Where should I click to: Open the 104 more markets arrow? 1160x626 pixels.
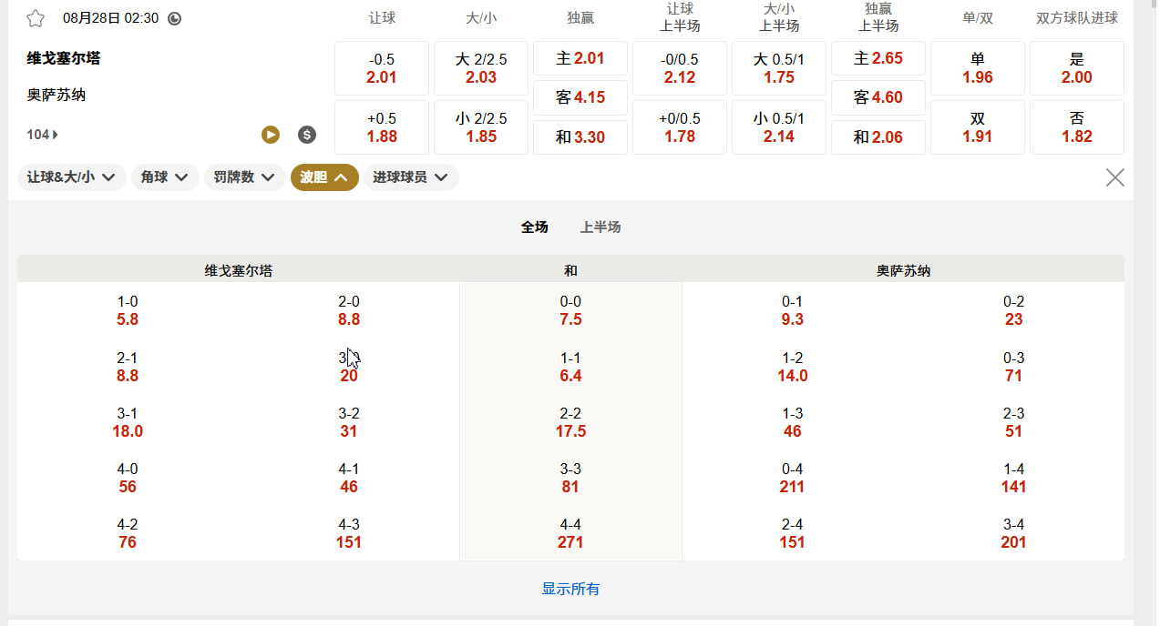[x=43, y=135]
